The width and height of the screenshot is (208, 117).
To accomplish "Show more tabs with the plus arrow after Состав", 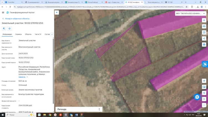I will tap(52, 34).
